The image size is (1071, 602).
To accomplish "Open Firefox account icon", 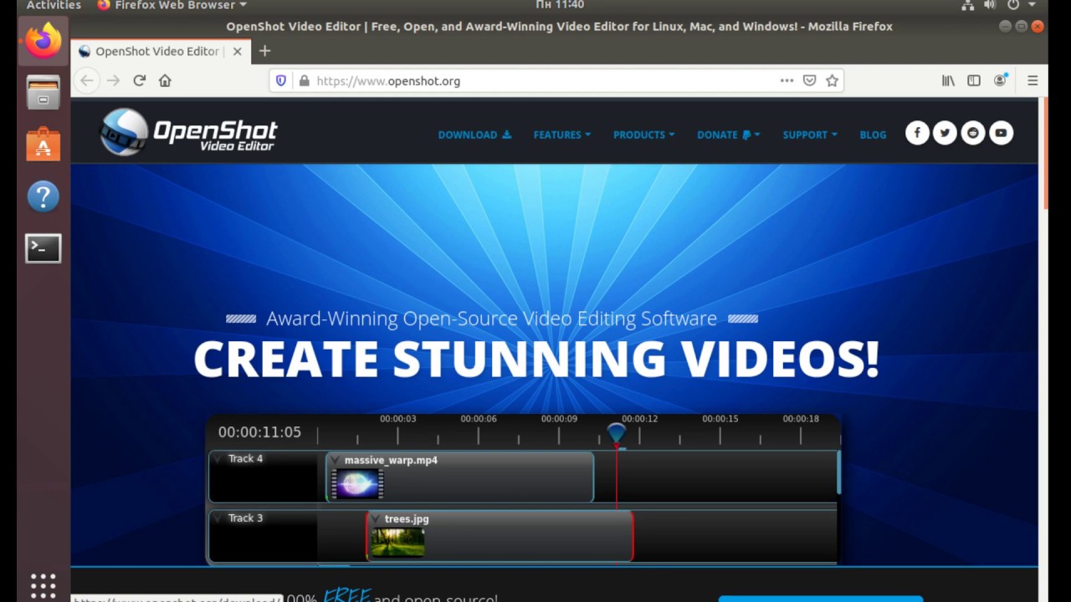I will coord(1000,80).
